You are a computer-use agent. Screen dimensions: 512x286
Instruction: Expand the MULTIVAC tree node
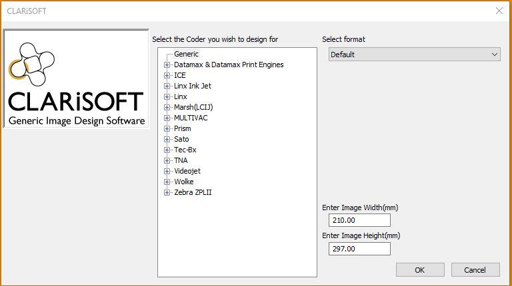(x=167, y=118)
